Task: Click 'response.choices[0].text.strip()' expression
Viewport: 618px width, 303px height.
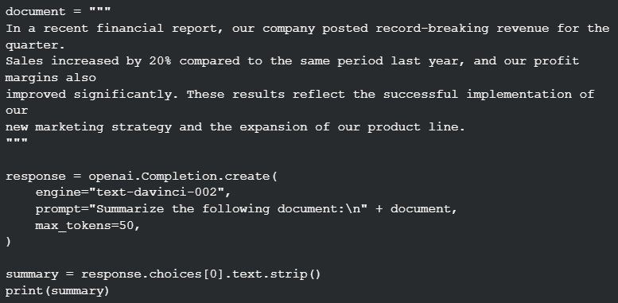Action: point(201,274)
